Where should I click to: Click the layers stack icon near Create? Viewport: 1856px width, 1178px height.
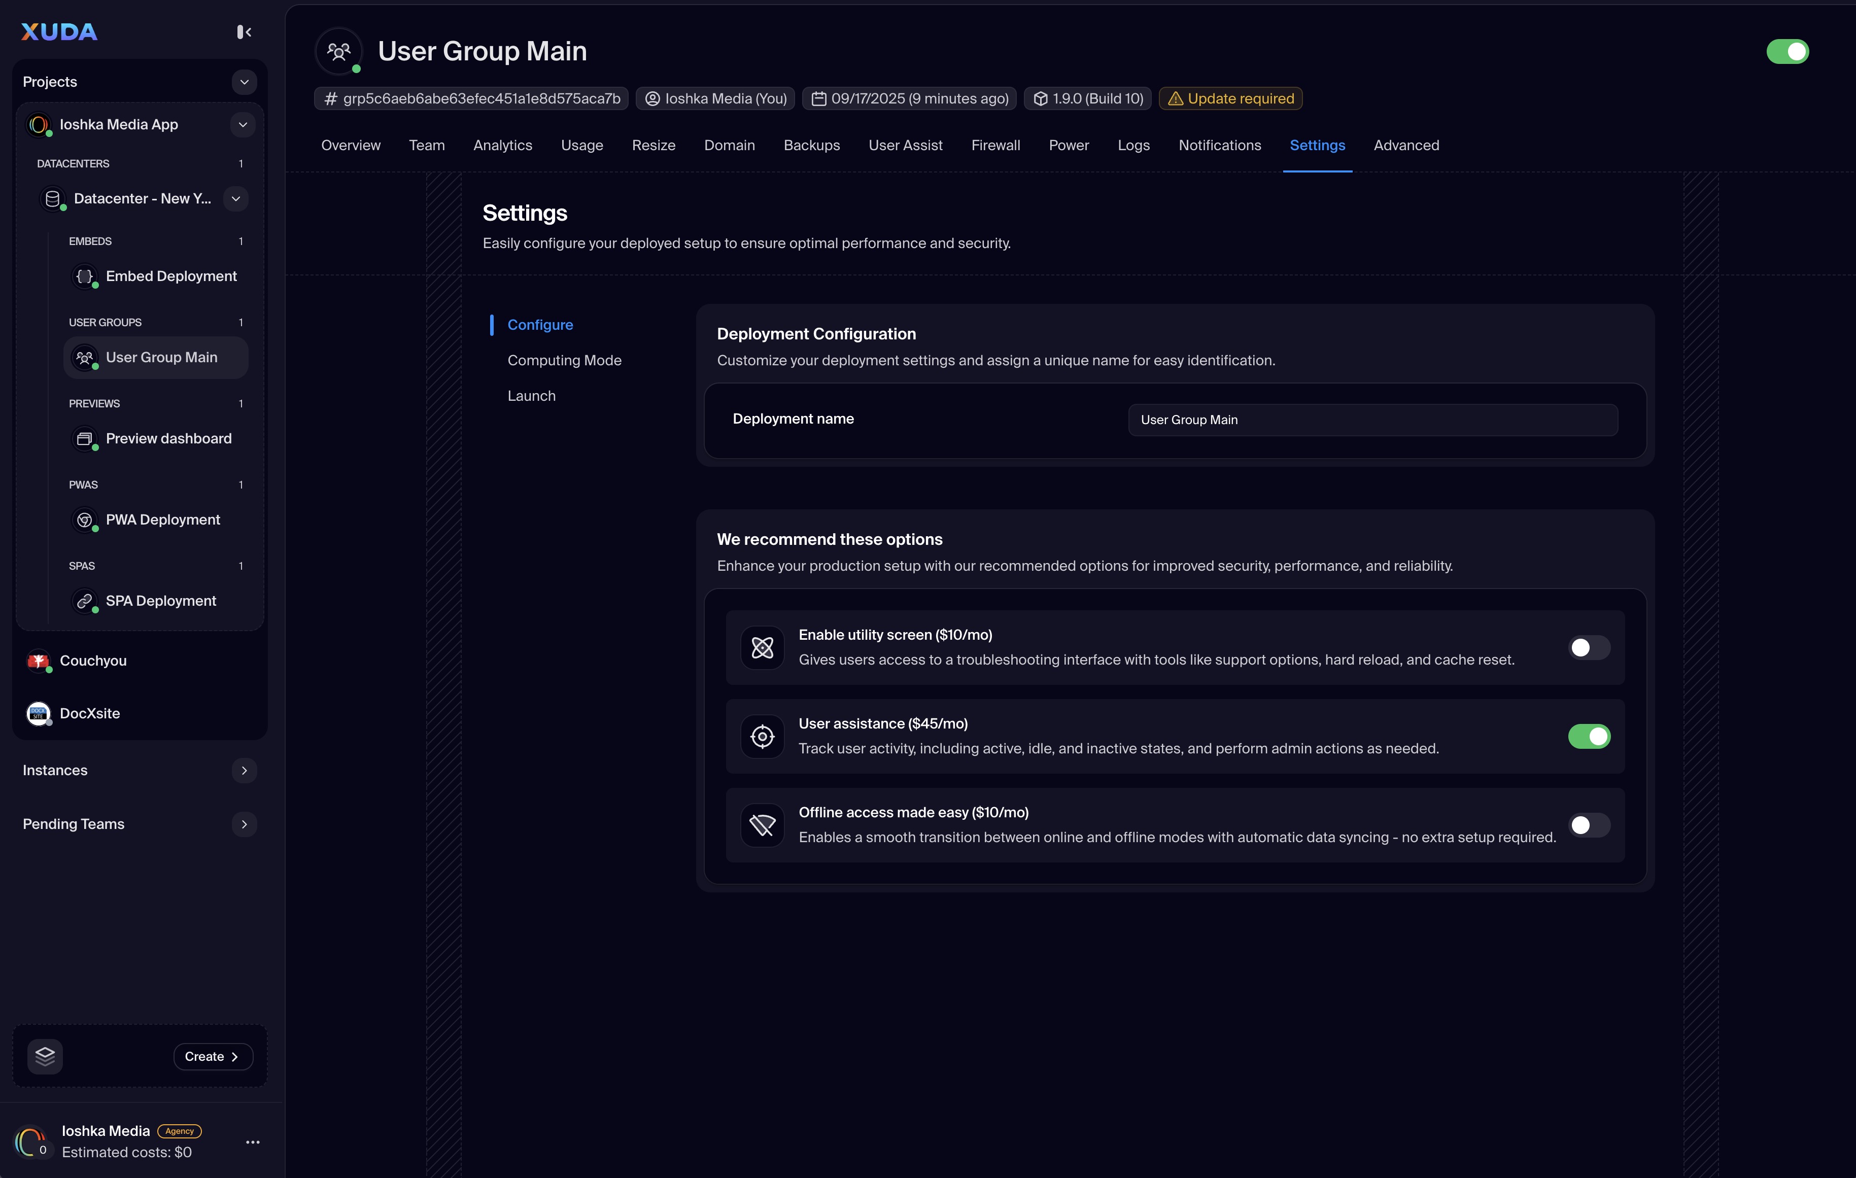[x=45, y=1056]
